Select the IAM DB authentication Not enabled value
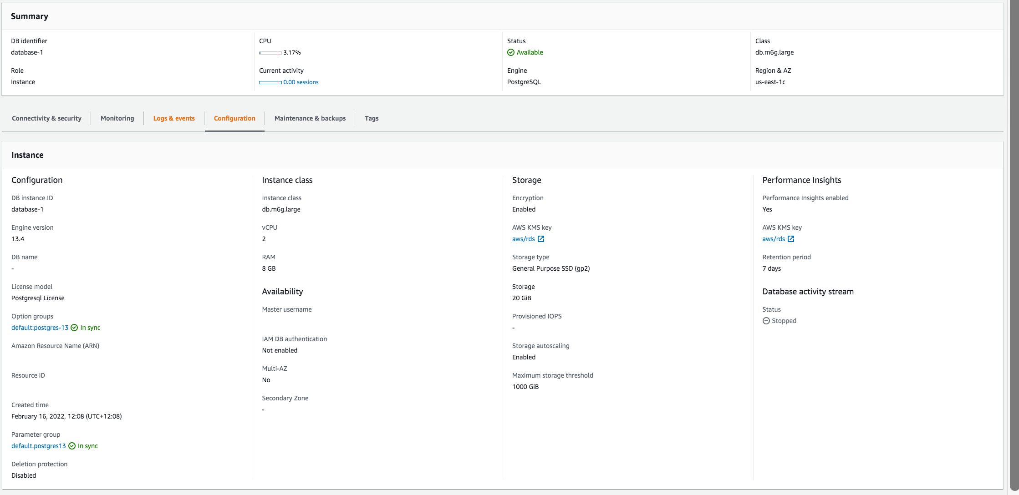Viewport: 1019px width, 495px height. [x=280, y=350]
